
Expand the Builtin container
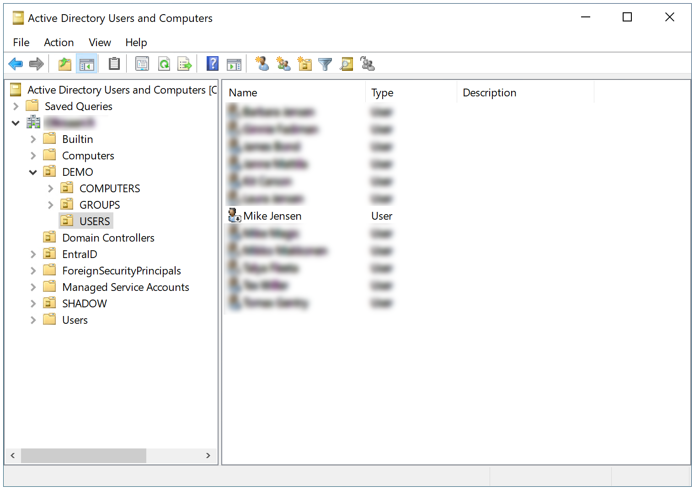(x=33, y=139)
